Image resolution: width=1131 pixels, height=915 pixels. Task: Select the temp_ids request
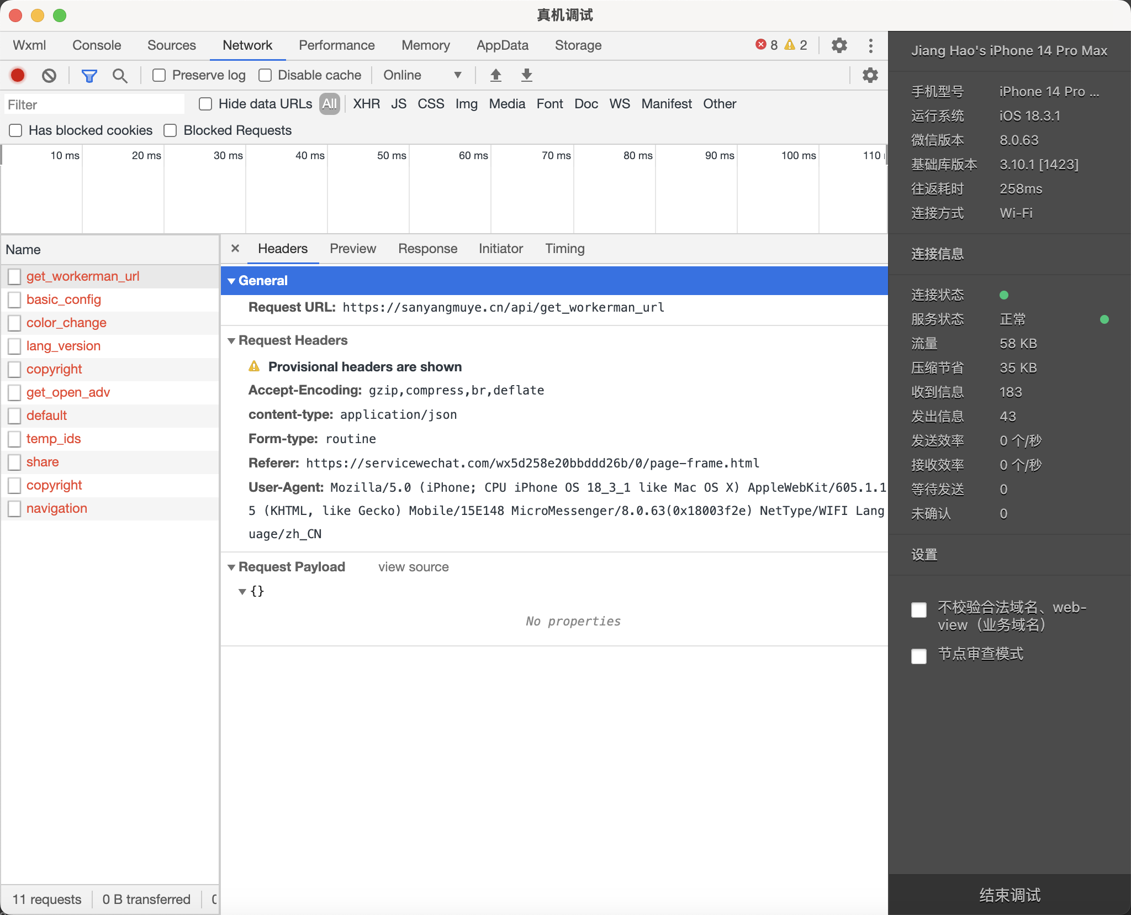(x=109, y=439)
